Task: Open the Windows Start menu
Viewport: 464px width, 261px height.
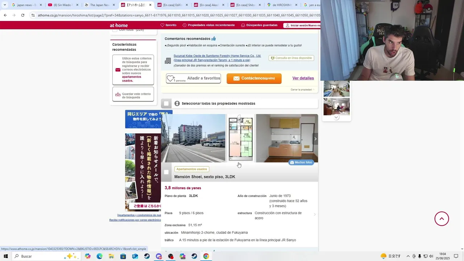Action: [x=6, y=256]
